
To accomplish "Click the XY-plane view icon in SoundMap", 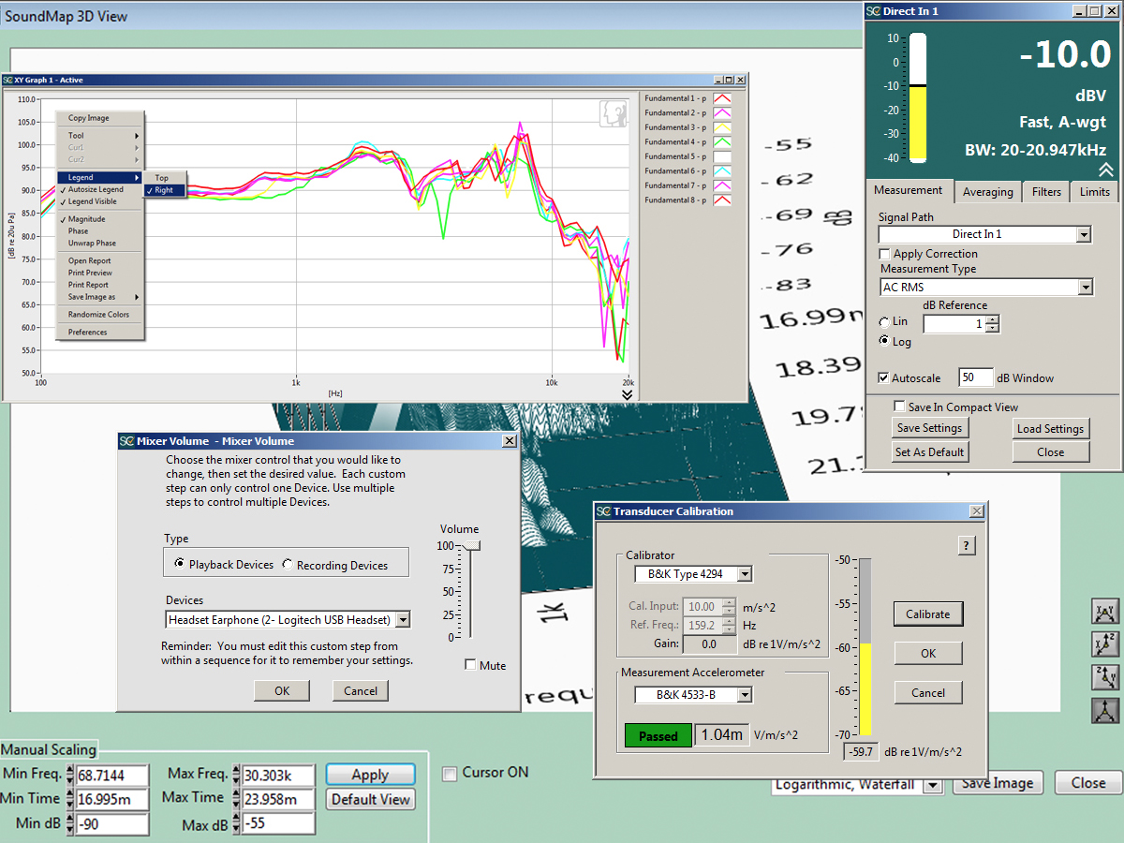I will (1105, 613).
